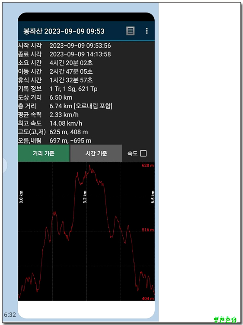Click the 6:32 message timestamp
This screenshot has height=325, width=243.
point(10,315)
